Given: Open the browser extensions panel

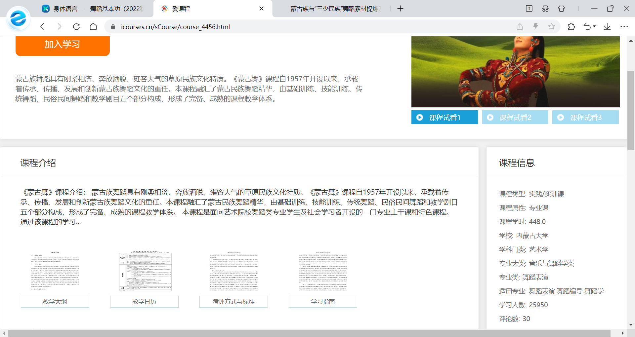Looking at the screenshot, I should [572, 26].
